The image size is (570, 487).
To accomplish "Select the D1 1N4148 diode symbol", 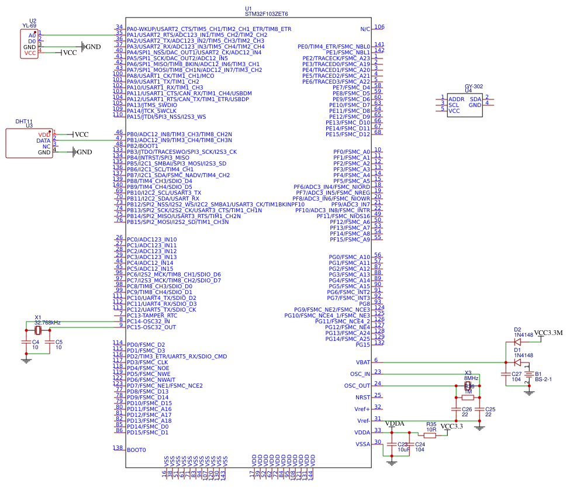I will click(x=517, y=362).
